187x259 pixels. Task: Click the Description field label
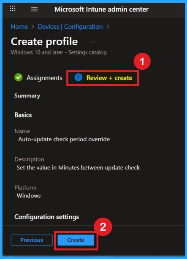pyautogui.click(x=29, y=159)
